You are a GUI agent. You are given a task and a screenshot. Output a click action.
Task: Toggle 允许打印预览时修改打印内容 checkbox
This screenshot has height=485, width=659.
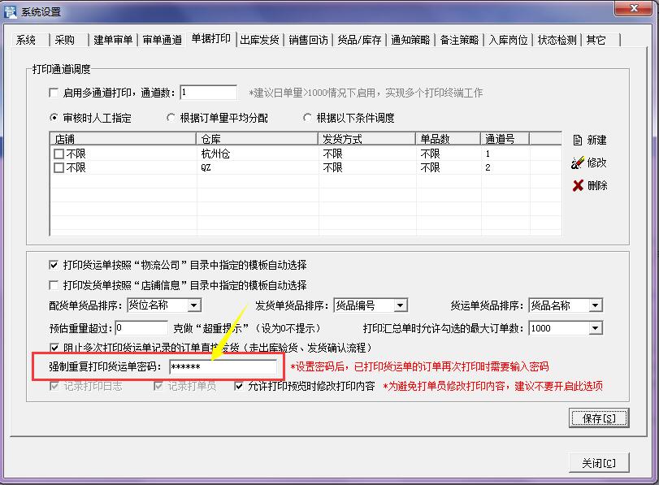coord(238,386)
